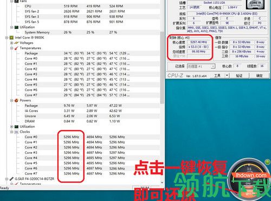Click the scrollbar down arrow in HWMonitor
This screenshot has height=201, width=271.
coord(162,183)
